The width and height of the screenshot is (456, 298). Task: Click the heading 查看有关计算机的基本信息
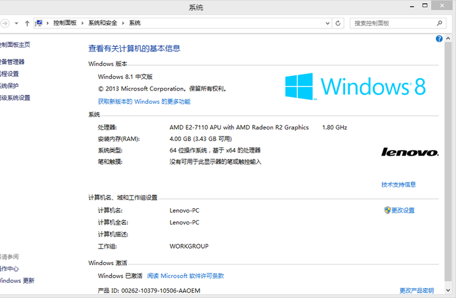click(x=134, y=49)
